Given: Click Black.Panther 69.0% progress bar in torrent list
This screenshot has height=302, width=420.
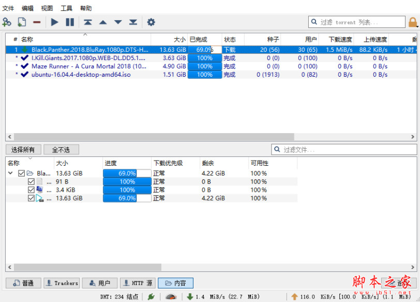Looking at the screenshot, I should 205,50.
